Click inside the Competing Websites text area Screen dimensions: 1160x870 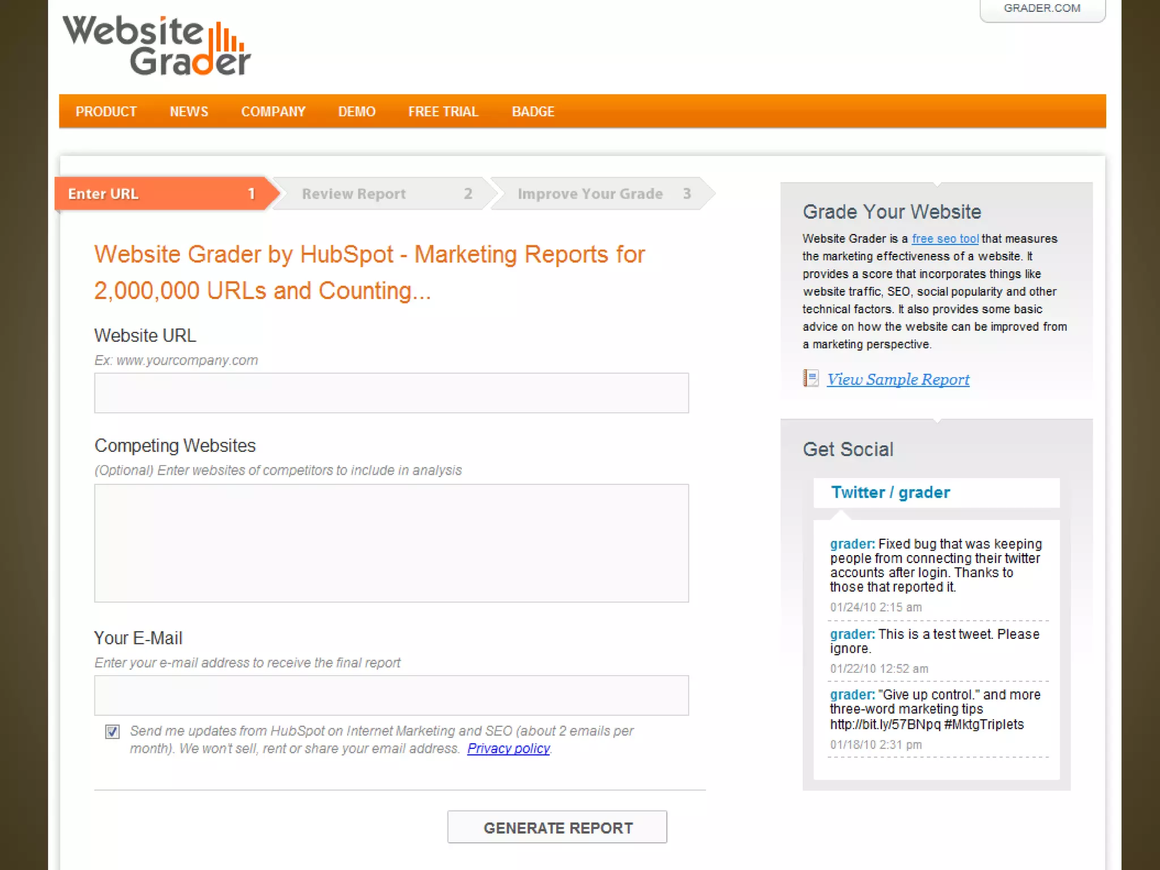point(391,543)
